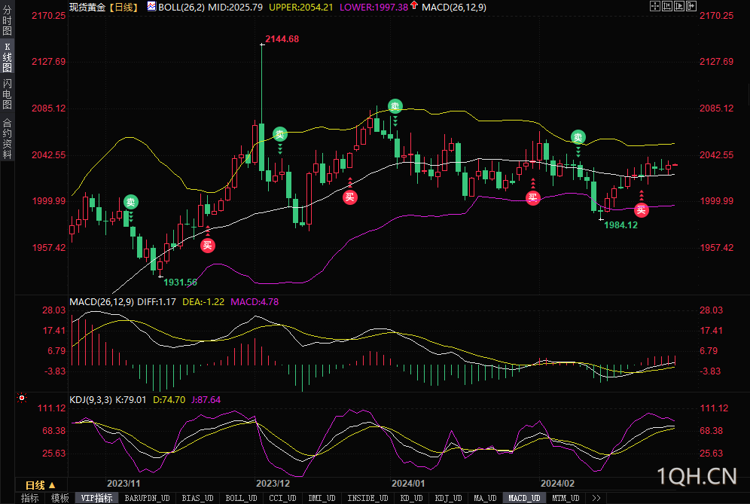
Task: Select the 模板 bottom tab
Action: [60, 498]
